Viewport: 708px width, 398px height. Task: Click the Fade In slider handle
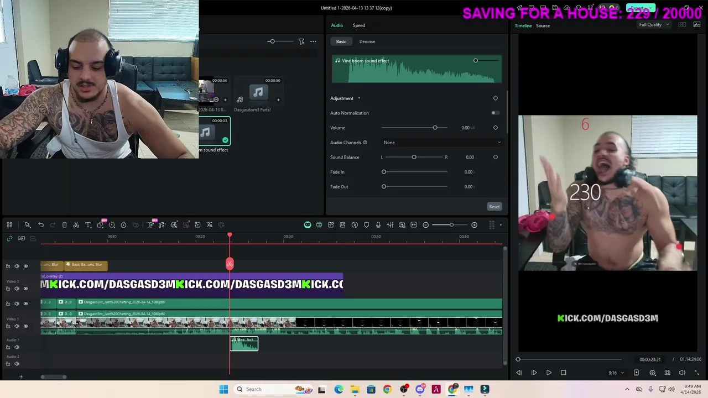click(x=384, y=172)
